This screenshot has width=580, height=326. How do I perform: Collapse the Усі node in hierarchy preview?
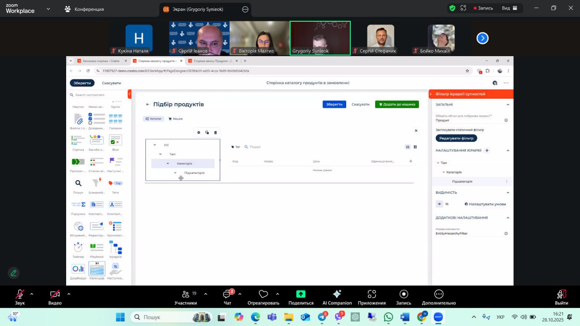coord(155,145)
